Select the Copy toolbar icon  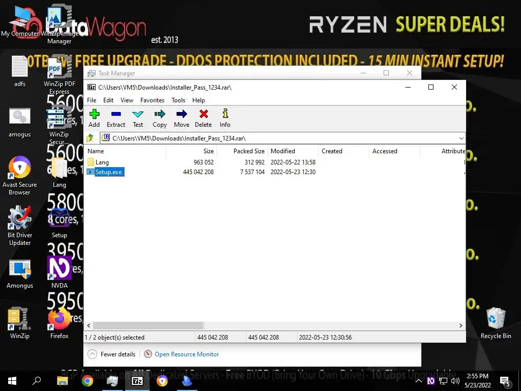click(160, 118)
